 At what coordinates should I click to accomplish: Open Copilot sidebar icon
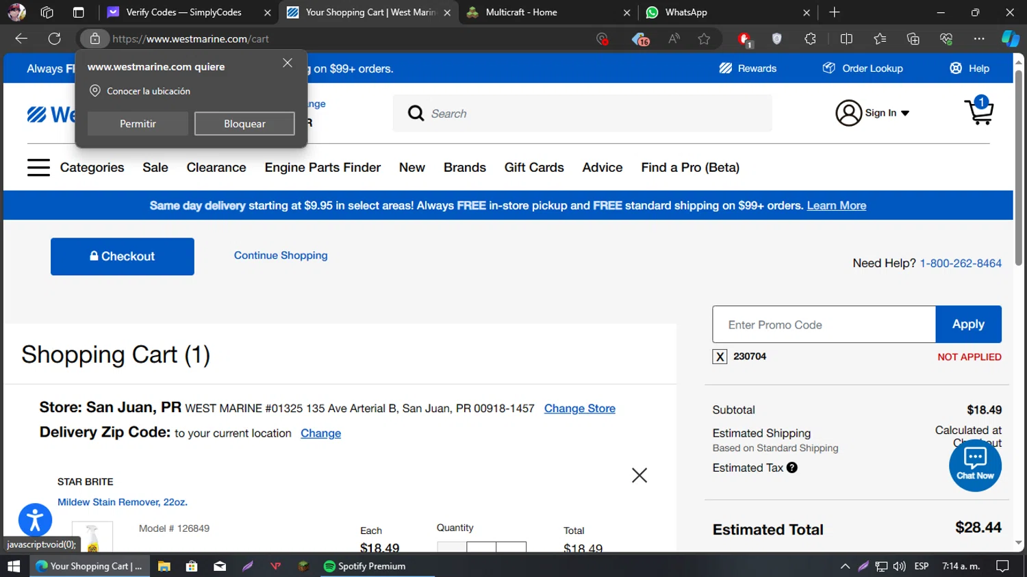(1011, 39)
